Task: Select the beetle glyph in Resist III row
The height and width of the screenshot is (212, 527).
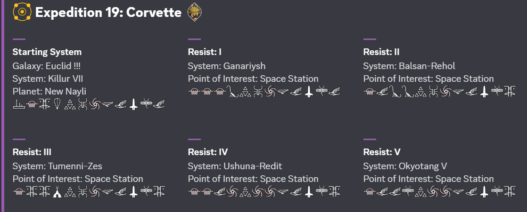Action: [x=82, y=192]
